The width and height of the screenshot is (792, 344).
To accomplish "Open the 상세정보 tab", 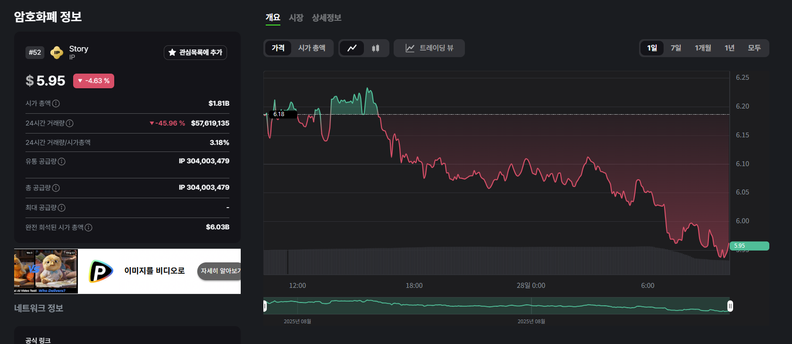I will tap(327, 18).
